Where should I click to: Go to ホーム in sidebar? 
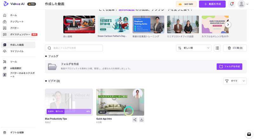[14, 15]
